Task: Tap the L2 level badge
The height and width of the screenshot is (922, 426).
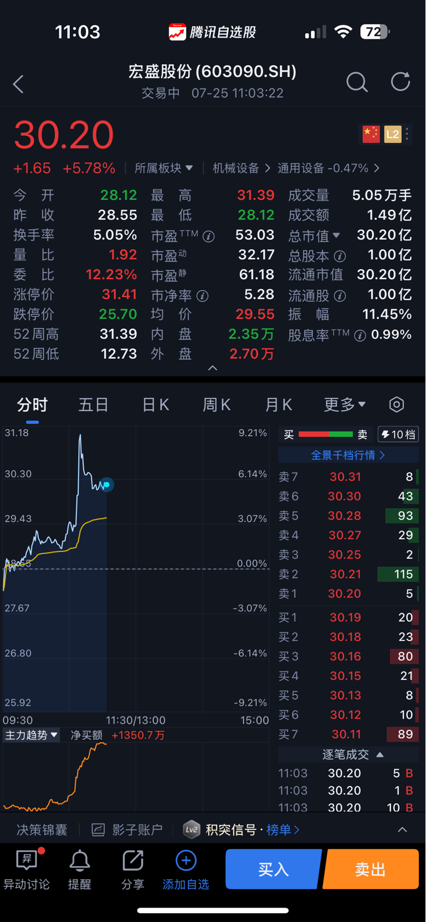Action: click(x=393, y=134)
